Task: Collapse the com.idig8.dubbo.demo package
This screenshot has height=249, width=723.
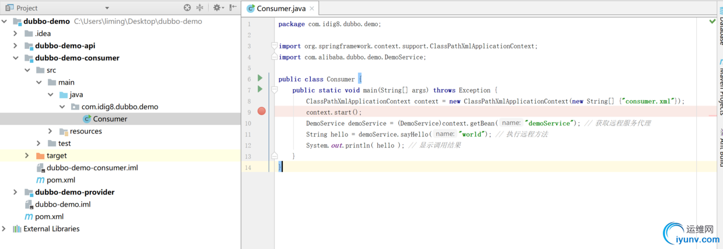Action: coord(62,107)
